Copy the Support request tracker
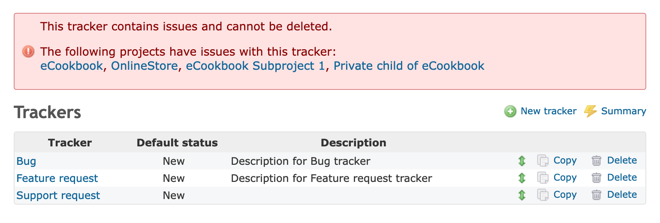The image size is (660, 223). tap(565, 195)
